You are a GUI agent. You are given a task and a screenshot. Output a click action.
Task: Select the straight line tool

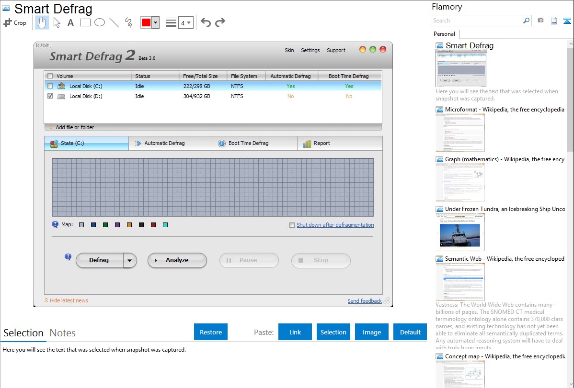[x=114, y=22]
